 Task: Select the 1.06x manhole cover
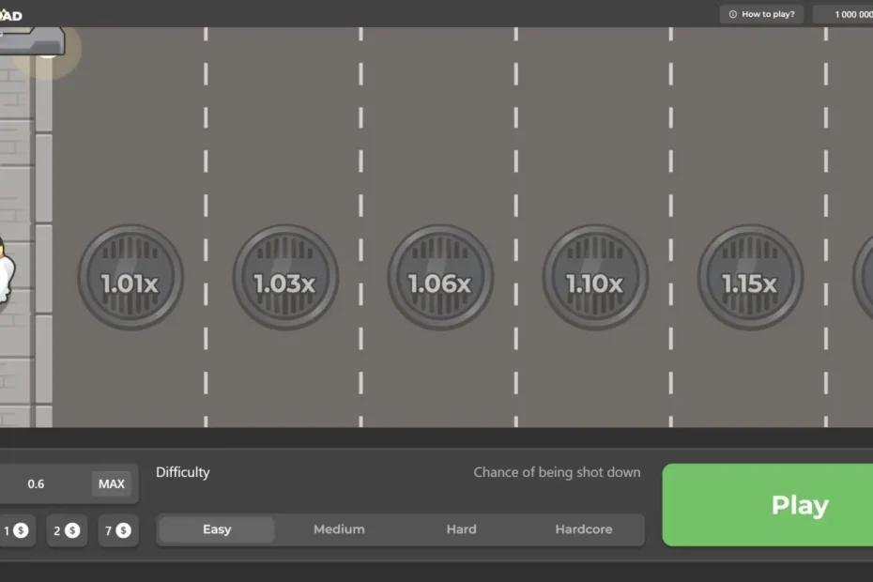click(439, 278)
